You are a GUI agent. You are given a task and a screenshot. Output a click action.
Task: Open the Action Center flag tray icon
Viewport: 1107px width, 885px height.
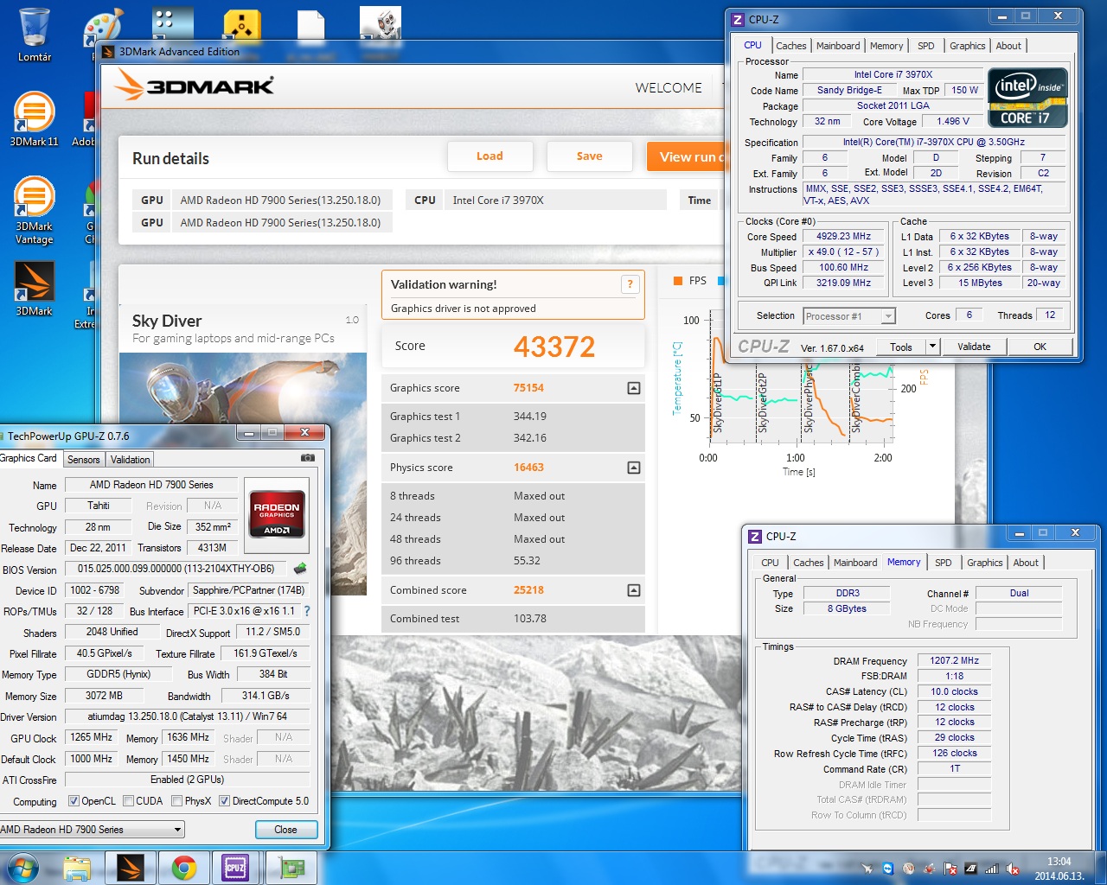pyautogui.click(x=950, y=869)
